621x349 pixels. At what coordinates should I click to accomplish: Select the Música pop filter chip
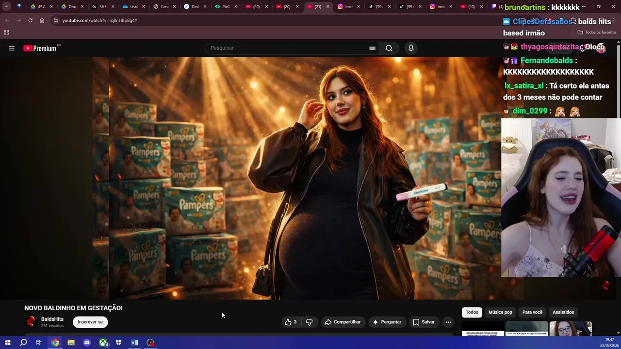pyautogui.click(x=500, y=312)
